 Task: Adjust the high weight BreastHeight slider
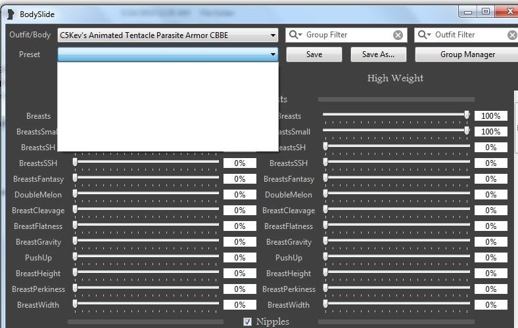(396, 272)
